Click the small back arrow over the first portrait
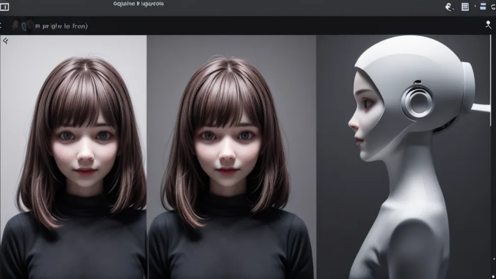This screenshot has width=496, height=279. pyautogui.click(x=5, y=40)
